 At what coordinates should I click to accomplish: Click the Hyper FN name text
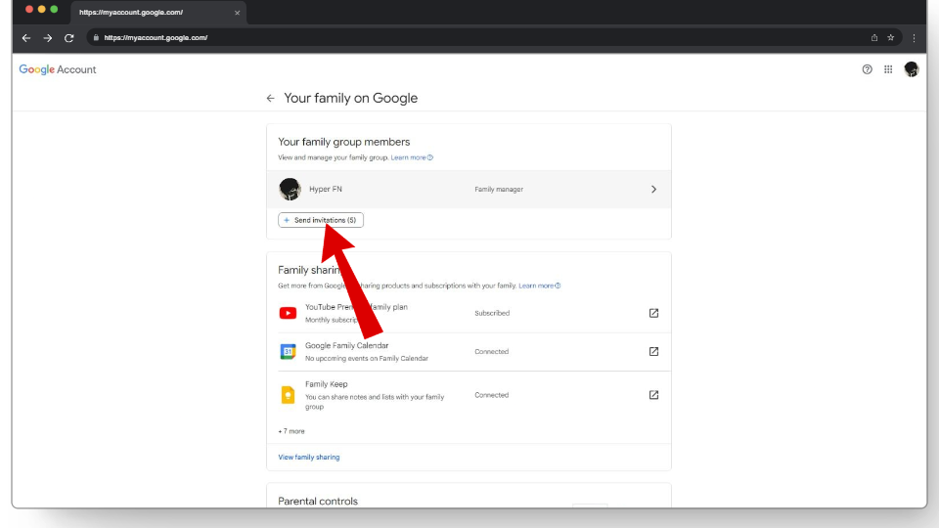coord(326,189)
